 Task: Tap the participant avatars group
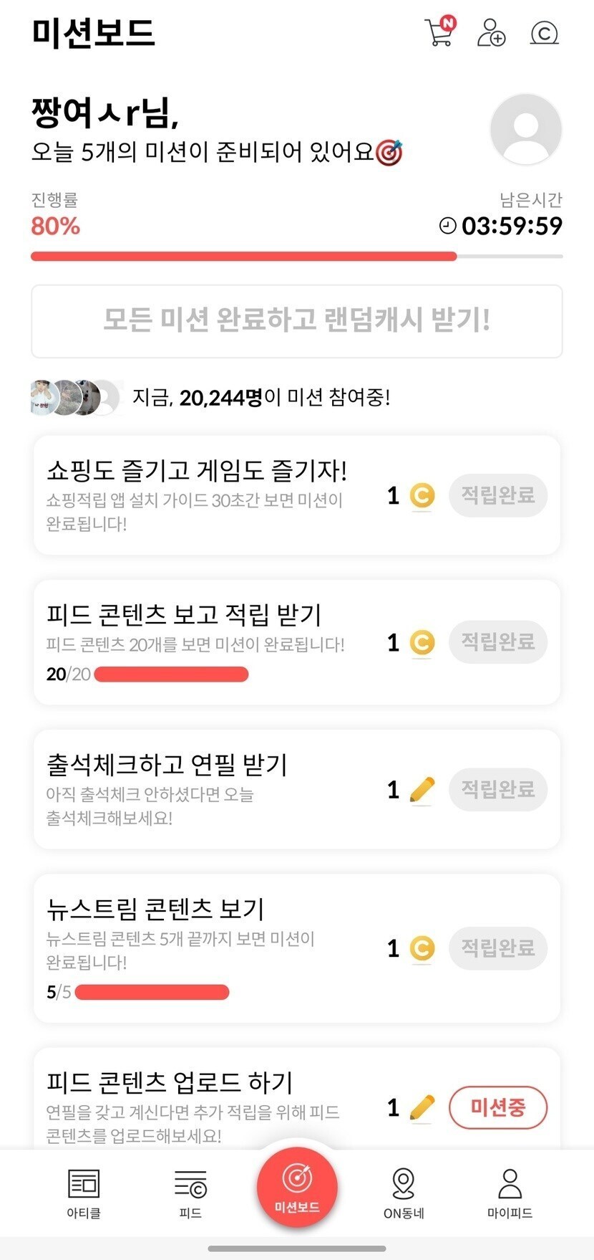coord(75,397)
